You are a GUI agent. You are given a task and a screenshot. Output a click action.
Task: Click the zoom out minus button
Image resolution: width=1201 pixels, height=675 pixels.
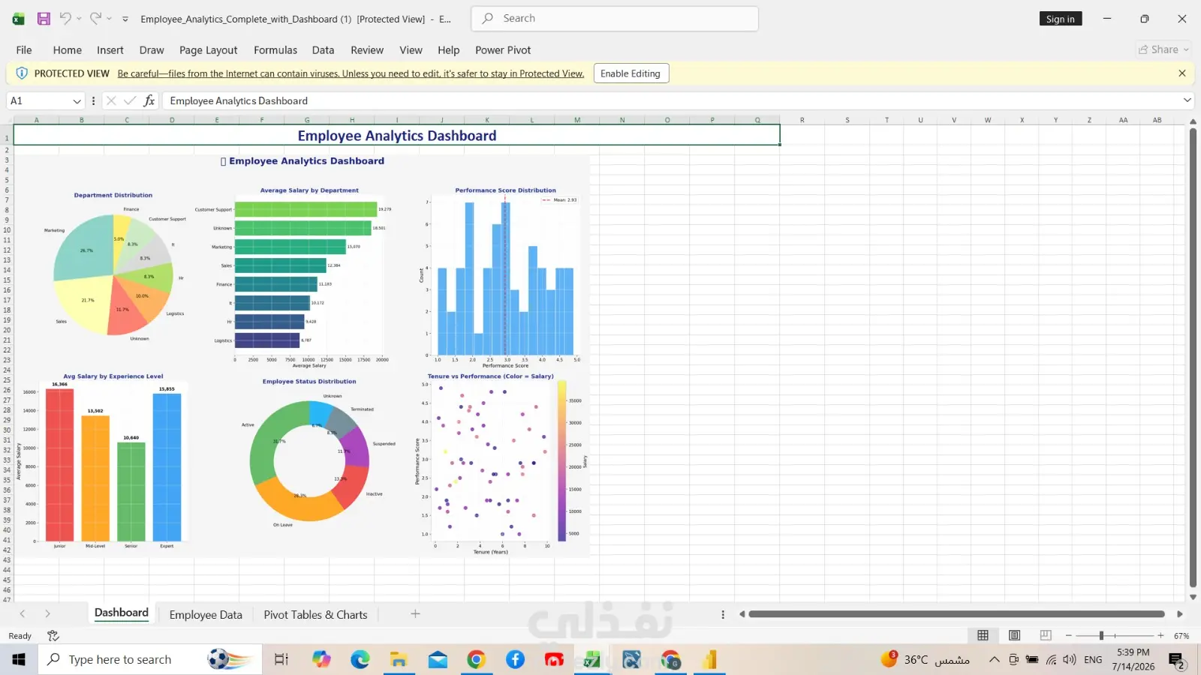(1069, 636)
